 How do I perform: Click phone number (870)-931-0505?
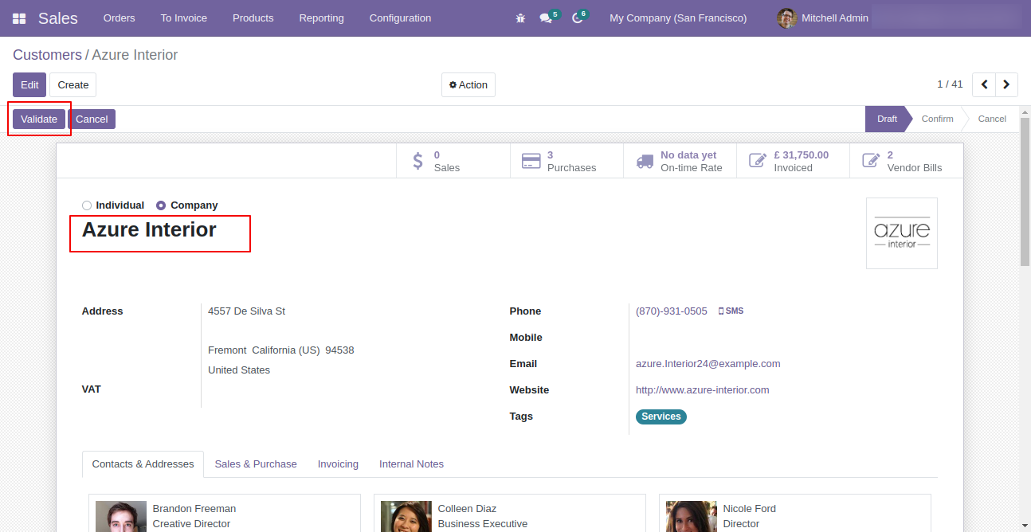click(x=672, y=311)
